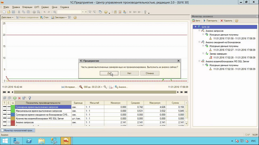Click the Нет button in dialog
This screenshot has height=145, width=259.
tap(129, 73)
